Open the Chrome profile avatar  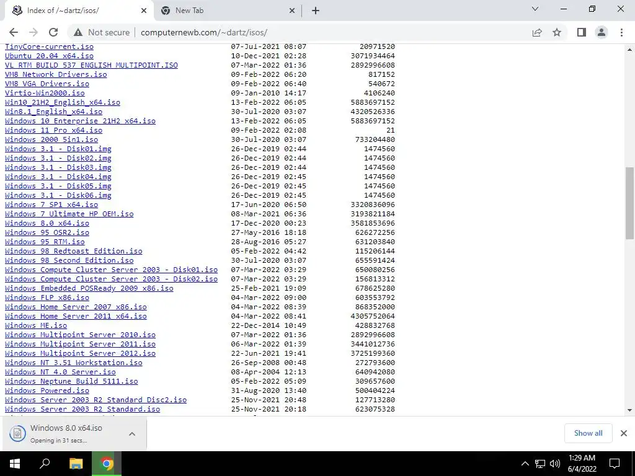602,32
